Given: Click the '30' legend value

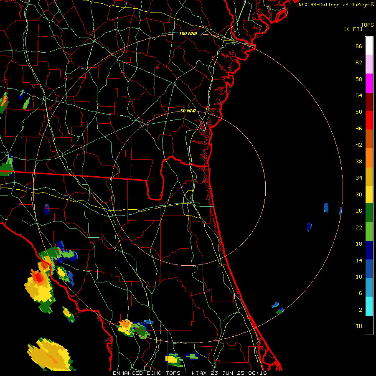Looking at the screenshot, I should [x=359, y=194].
